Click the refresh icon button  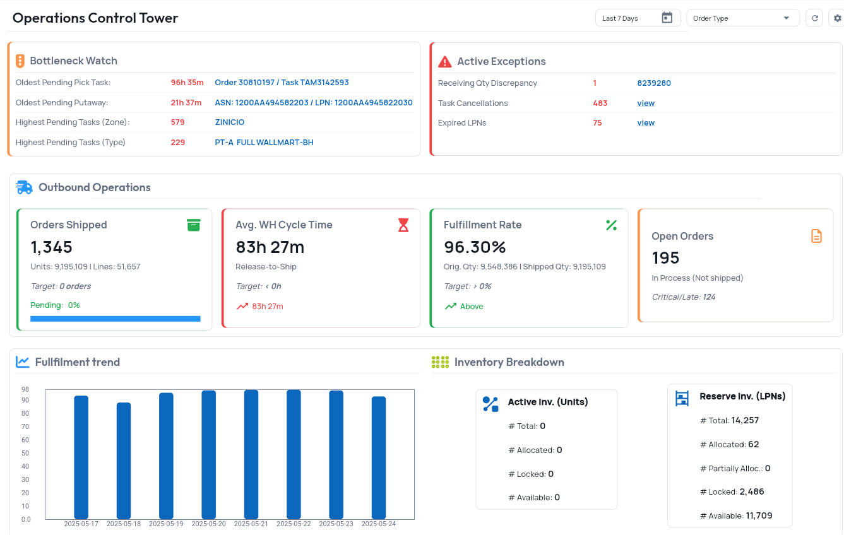[x=814, y=18]
